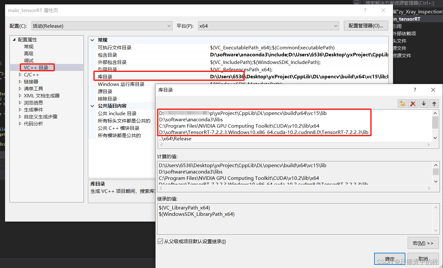The height and width of the screenshot is (268, 443).
Task: Click the 计算的值 horizontal scrollbar
Action: pyautogui.click(x=295, y=188)
